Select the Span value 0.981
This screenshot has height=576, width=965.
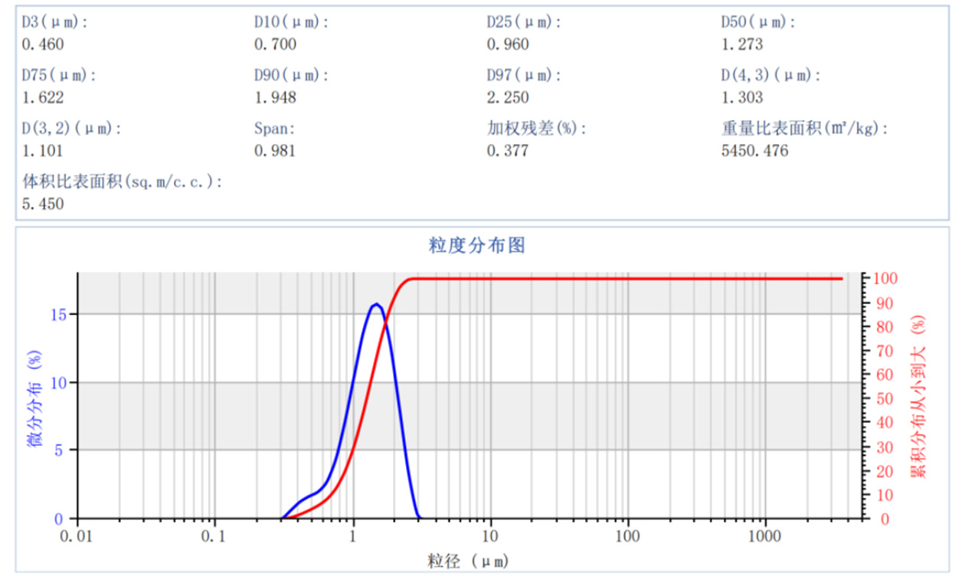(x=275, y=151)
